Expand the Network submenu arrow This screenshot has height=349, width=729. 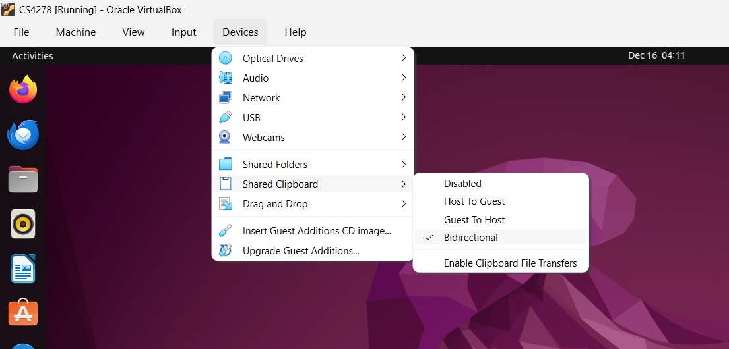[403, 97]
